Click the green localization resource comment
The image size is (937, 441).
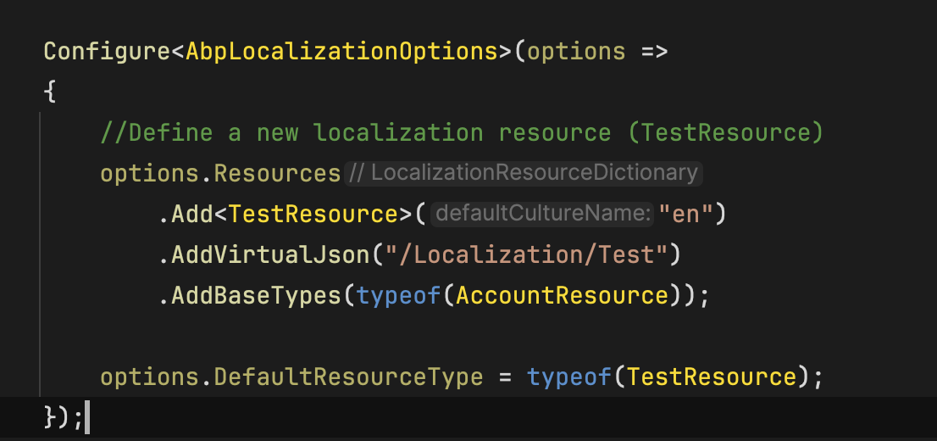pyautogui.click(x=462, y=132)
